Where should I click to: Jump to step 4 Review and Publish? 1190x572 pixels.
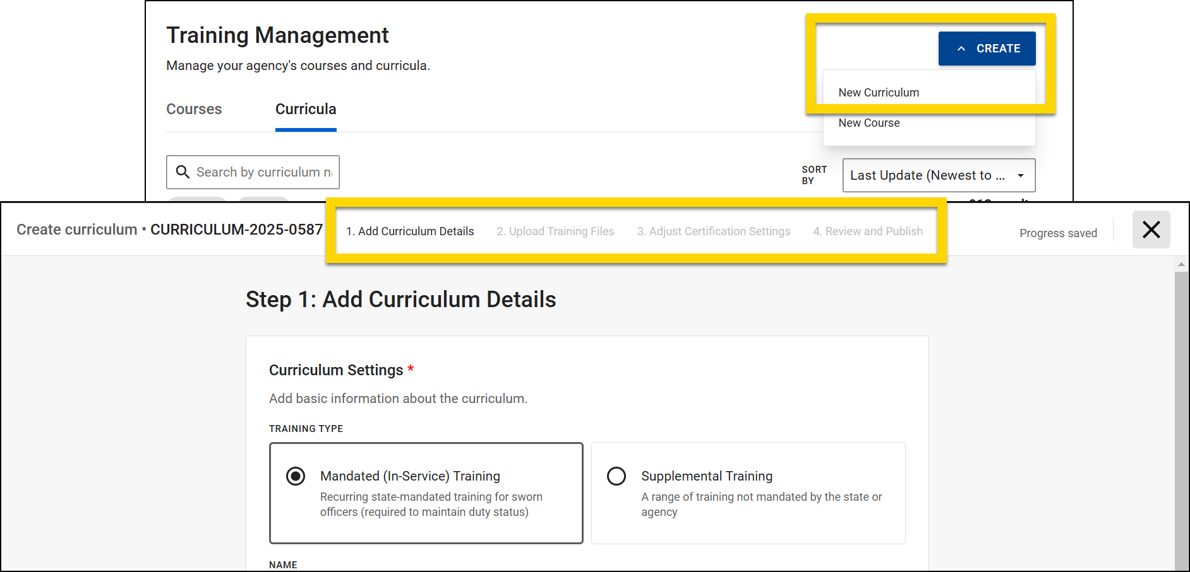[868, 231]
